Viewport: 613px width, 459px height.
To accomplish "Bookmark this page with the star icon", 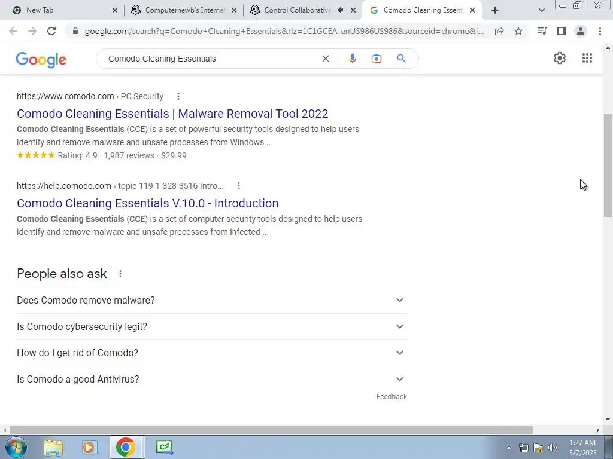I will [518, 31].
